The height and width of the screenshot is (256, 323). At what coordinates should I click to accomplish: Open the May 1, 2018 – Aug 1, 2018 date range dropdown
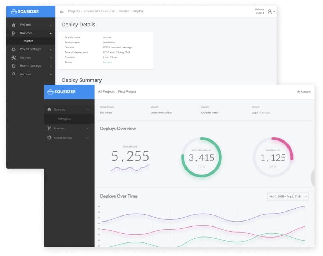[x=288, y=196]
